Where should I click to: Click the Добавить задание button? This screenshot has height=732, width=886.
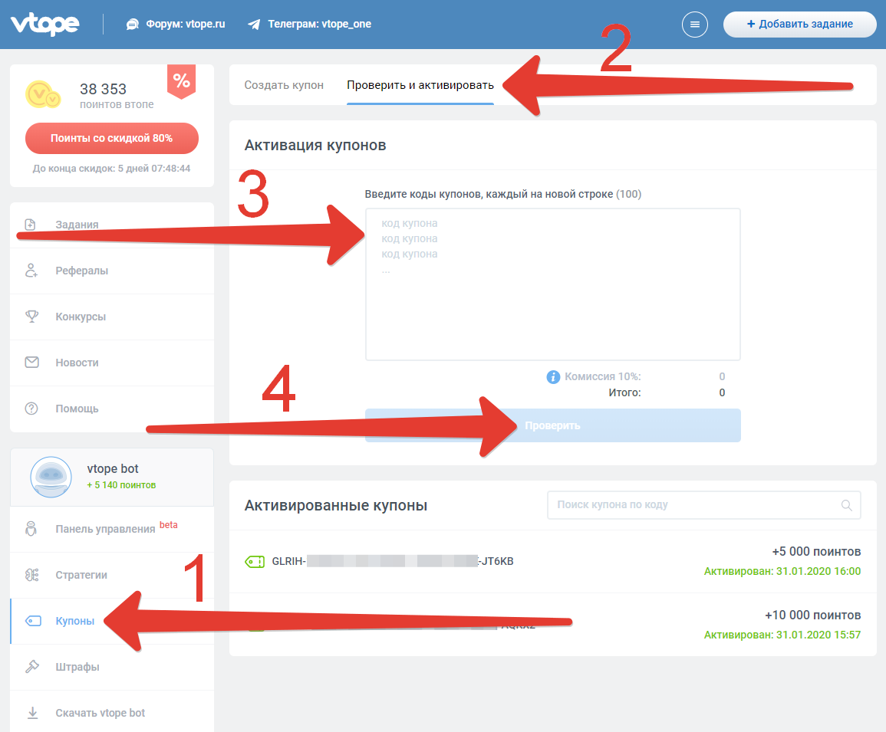[x=799, y=25]
